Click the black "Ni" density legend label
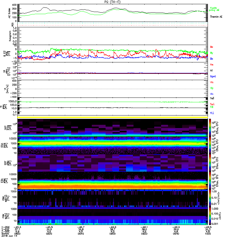 [211, 70]
